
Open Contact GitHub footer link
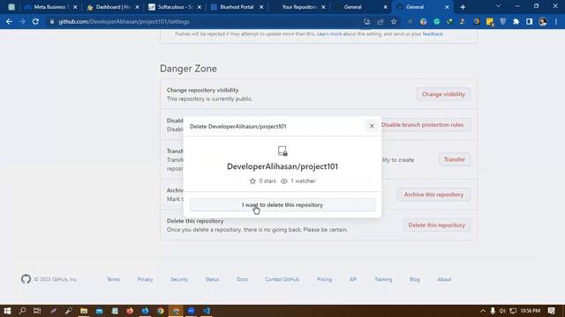tap(282, 279)
